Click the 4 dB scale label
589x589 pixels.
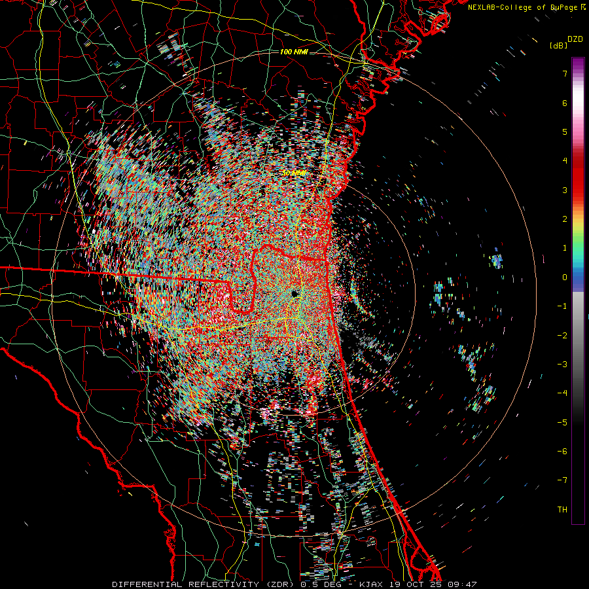[565, 161]
